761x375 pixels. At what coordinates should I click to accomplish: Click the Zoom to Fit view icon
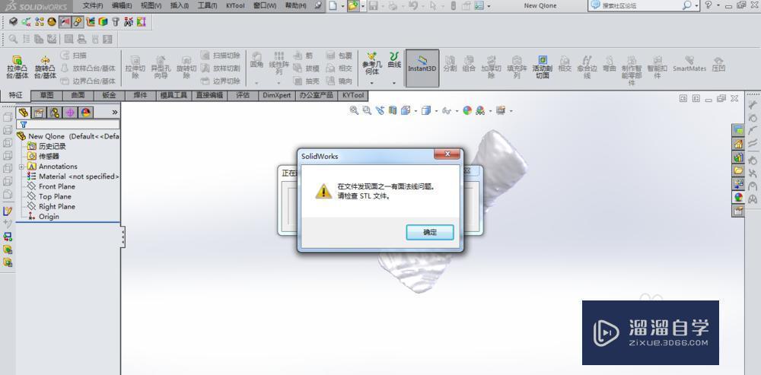[355, 110]
